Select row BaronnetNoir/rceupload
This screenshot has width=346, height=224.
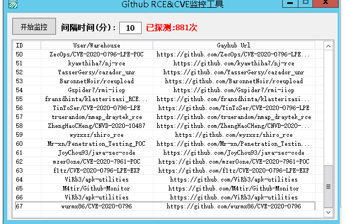164,81
